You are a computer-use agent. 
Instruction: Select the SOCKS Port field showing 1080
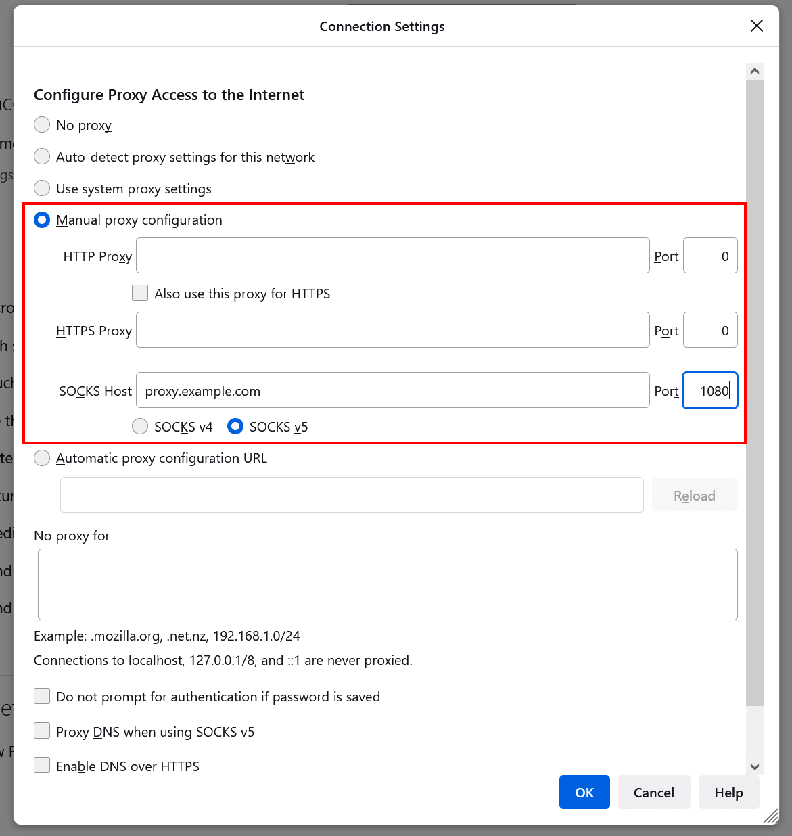(709, 390)
